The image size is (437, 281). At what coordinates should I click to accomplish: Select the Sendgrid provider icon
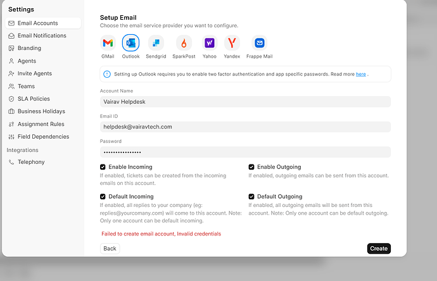tap(156, 43)
